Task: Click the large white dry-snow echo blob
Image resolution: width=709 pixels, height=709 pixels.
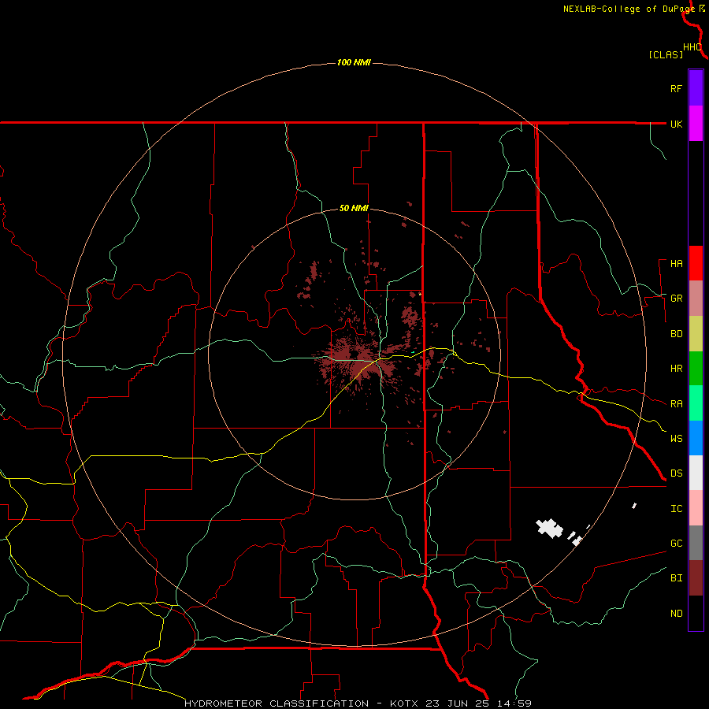Action: (x=549, y=528)
